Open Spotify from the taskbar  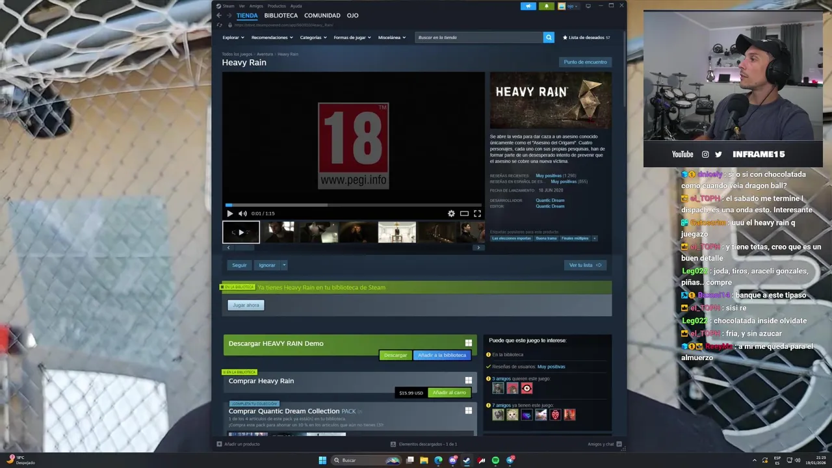[495, 460]
